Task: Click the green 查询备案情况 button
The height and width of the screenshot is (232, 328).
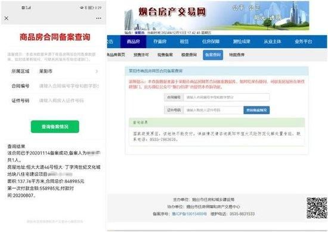Action: [55, 127]
